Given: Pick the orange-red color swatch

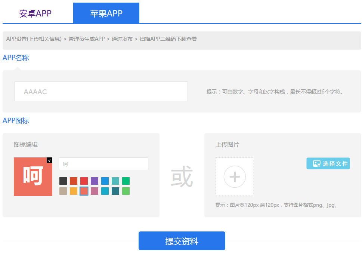Looking at the screenshot, I should 74,181.
